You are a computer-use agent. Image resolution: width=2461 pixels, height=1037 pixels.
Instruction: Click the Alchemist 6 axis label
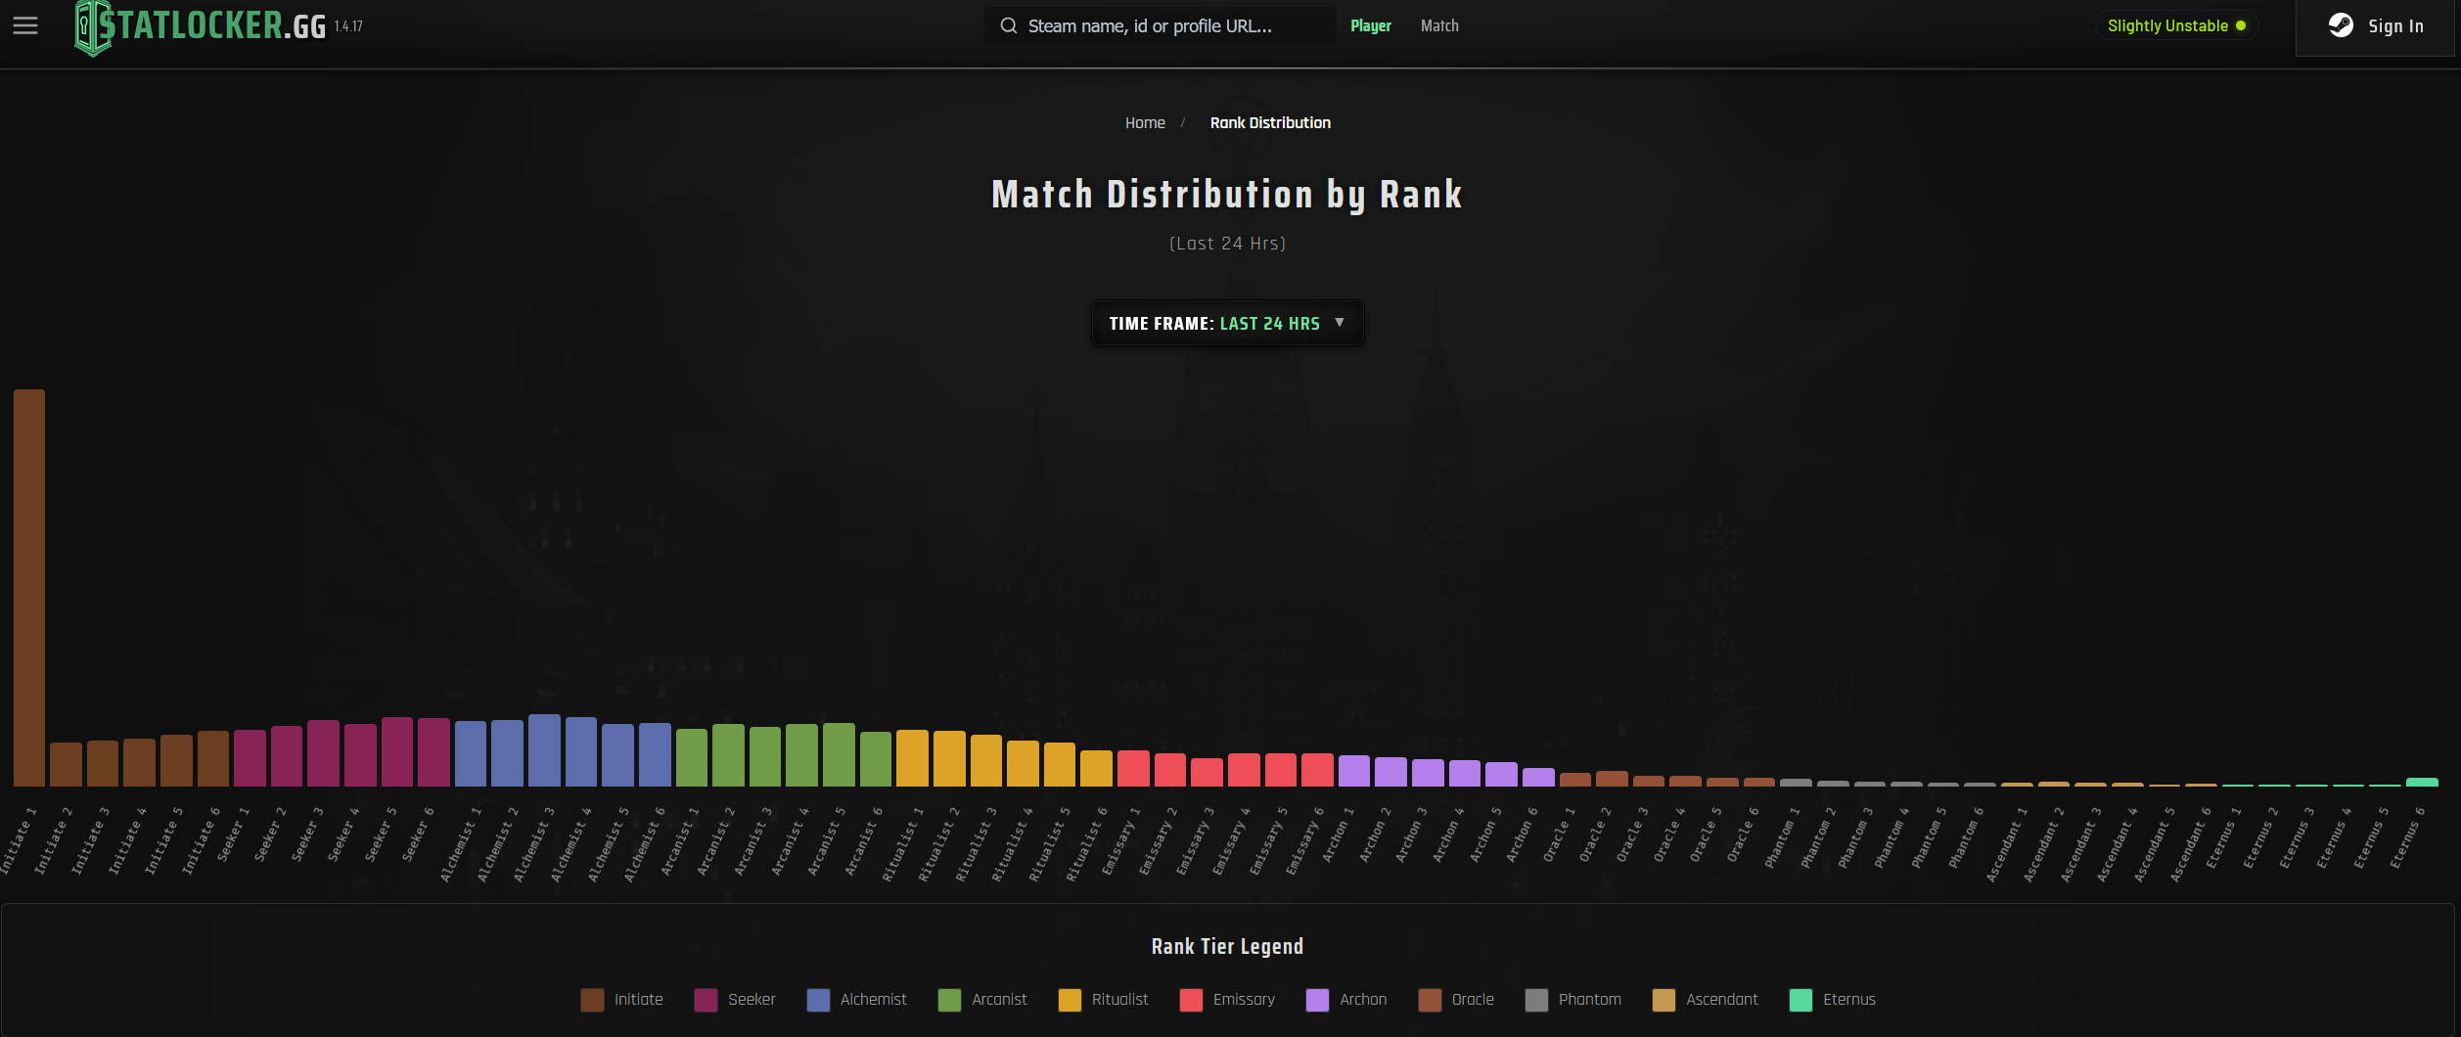point(645,844)
